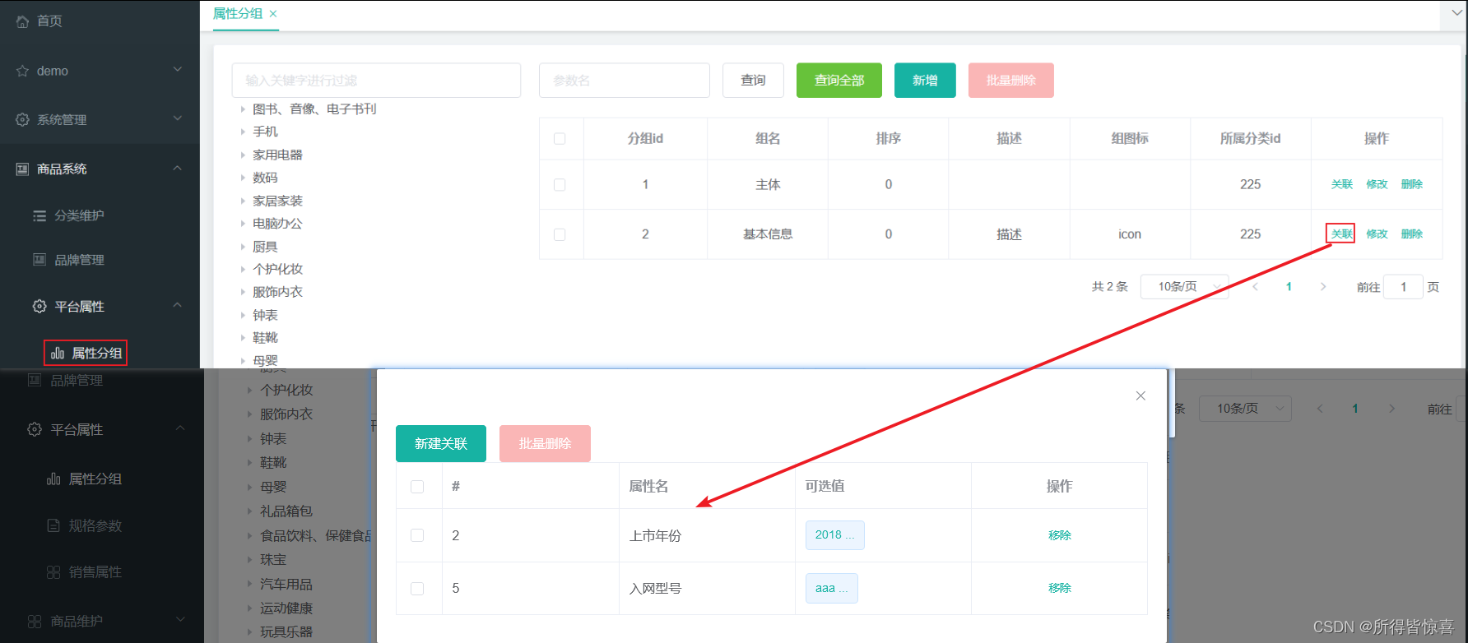The width and height of the screenshot is (1468, 643).
Task: Toggle the select-all checkbox in group table header
Action: 560,139
